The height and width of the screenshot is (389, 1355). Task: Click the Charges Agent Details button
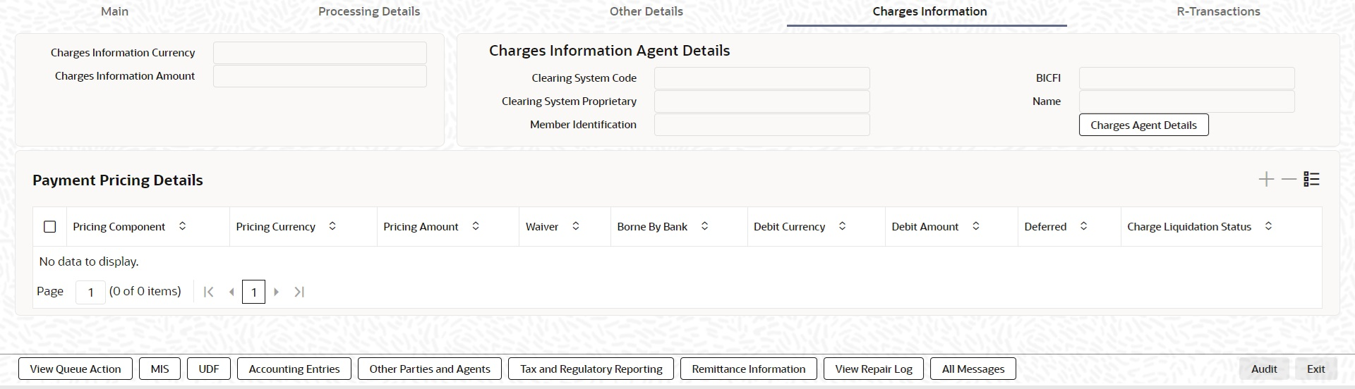point(1143,125)
